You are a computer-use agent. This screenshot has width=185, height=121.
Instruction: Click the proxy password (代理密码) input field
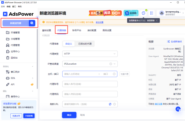coord(90,94)
